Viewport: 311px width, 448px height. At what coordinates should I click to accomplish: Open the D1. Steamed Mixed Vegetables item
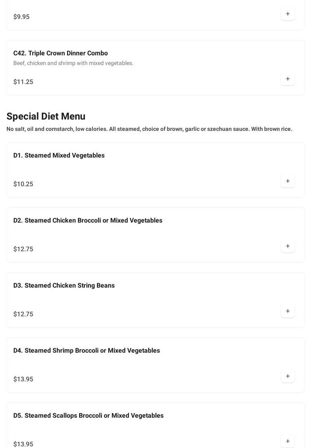click(x=59, y=156)
